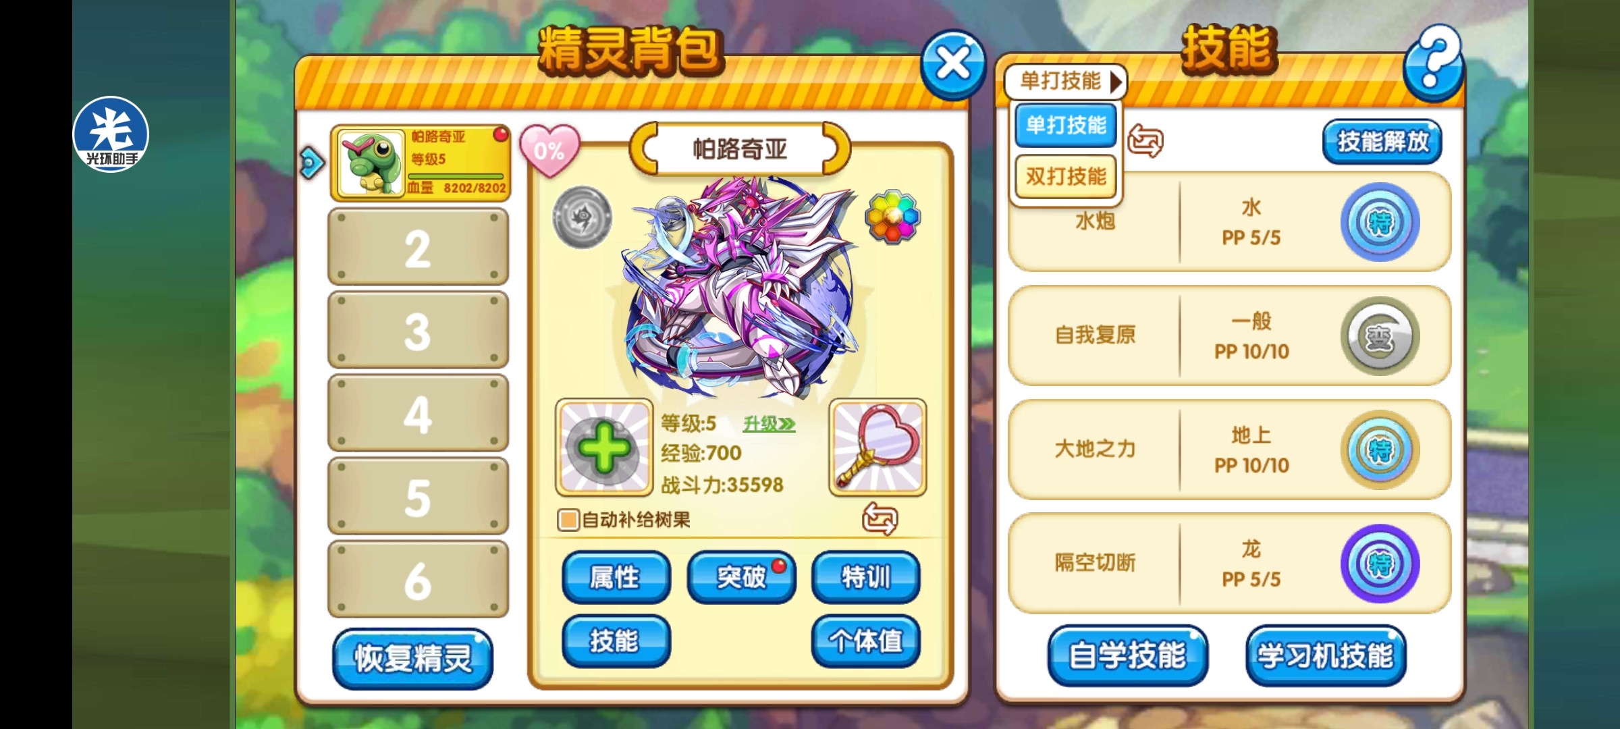Select the 单打技能 option in dropdown
Screen dimensions: 1620x729
[1066, 125]
